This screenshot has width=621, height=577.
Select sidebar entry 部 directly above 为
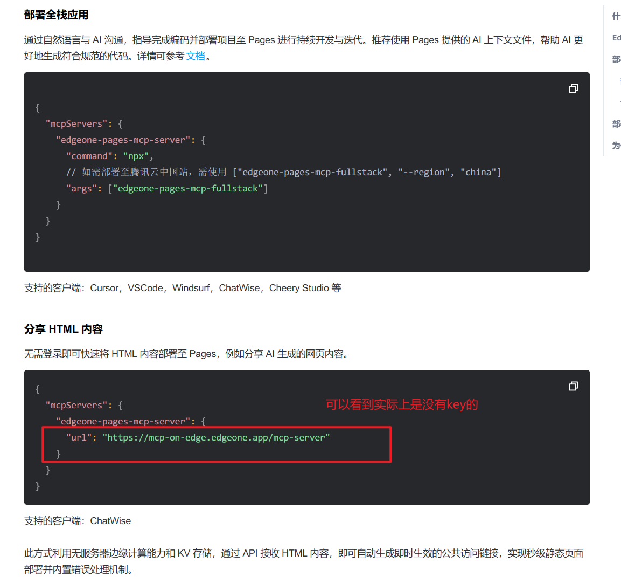click(x=616, y=124)
